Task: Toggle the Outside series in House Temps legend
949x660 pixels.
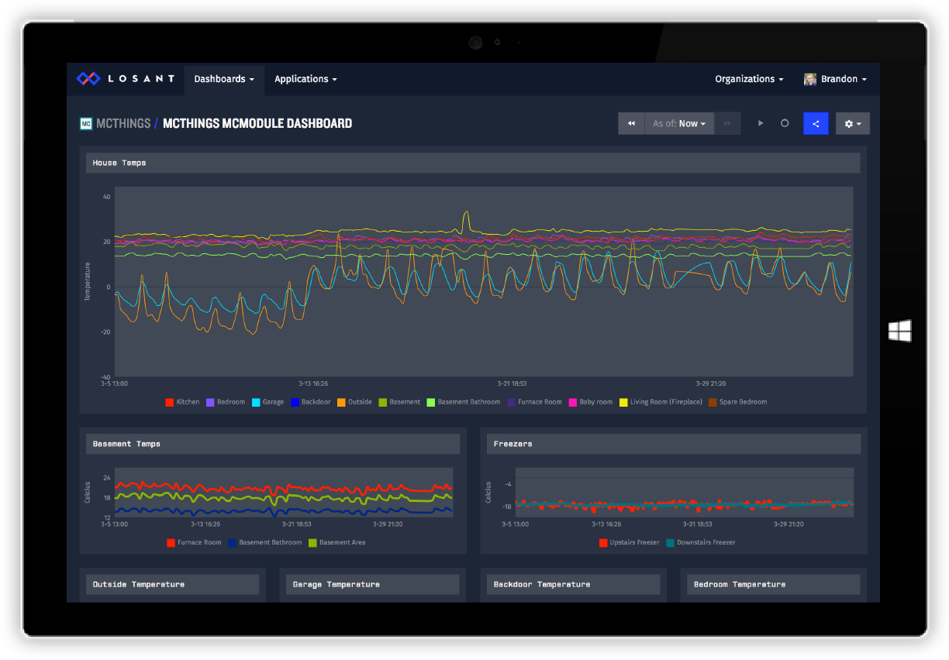Action: pos(354,402)
